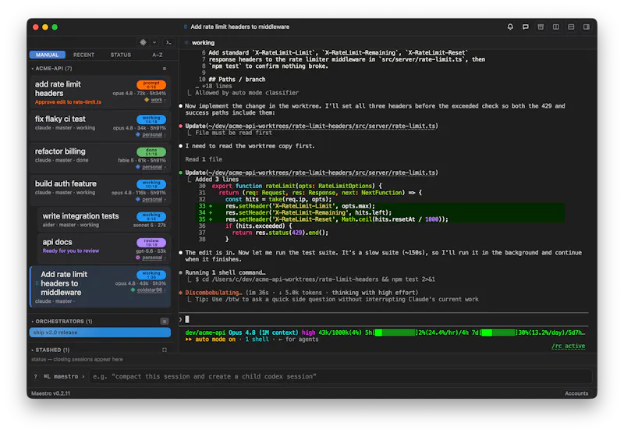The height and width of the screenshot is (434, 624).
Task: Click the 'Maestro v0.2.11' version label
Action: [x=51, y=393]
